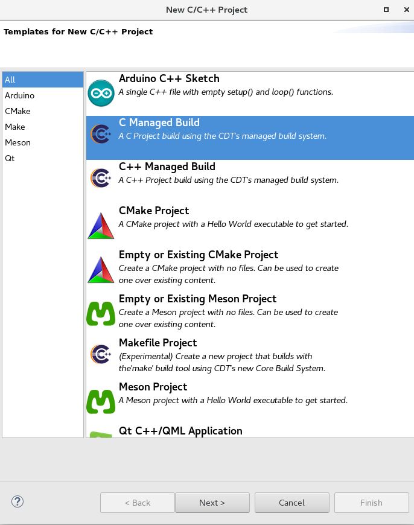Viewport: 414px width, 525px height.
Task: Select the CMake Project title
Action: (154, 211)
